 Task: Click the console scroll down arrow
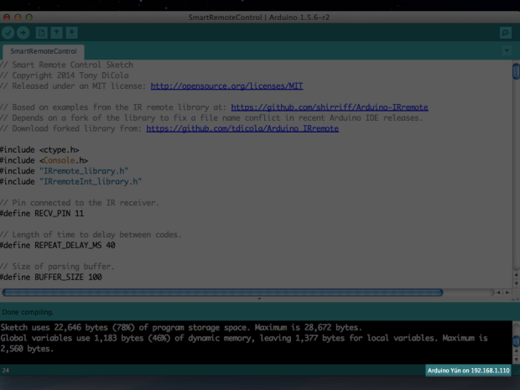516,360
